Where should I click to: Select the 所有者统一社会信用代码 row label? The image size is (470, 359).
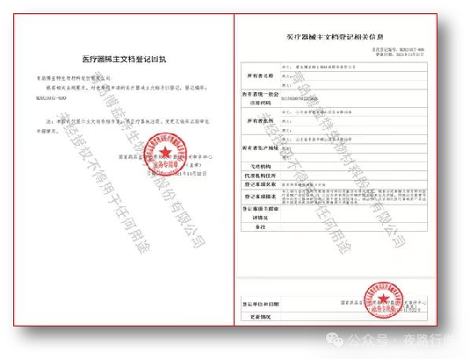click(x=260, y=98)
